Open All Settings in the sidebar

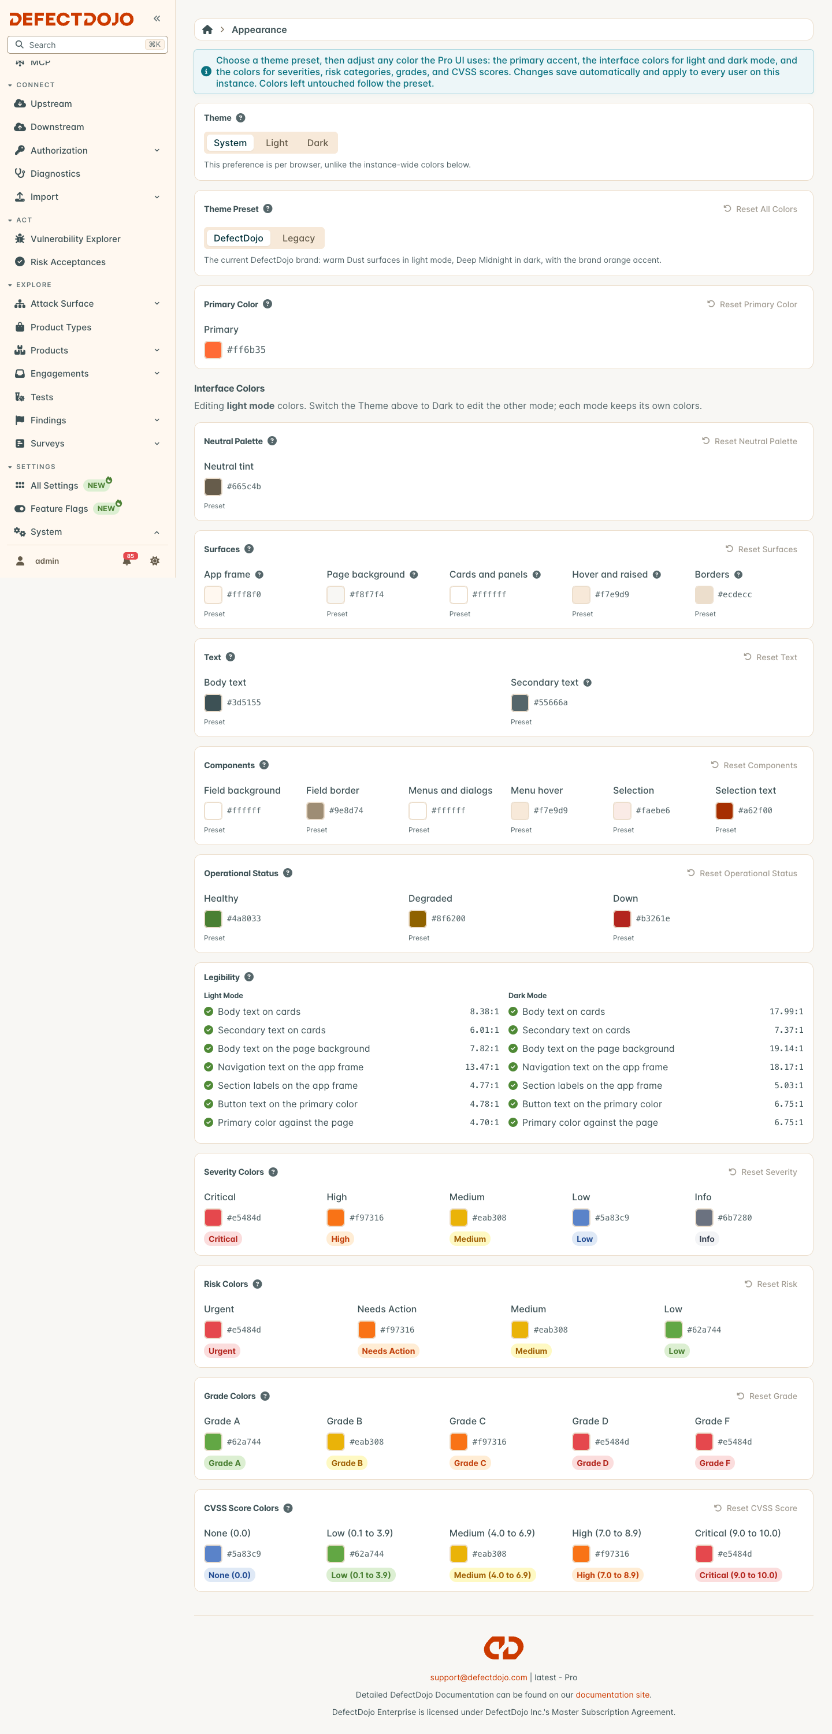click(87, 485)
